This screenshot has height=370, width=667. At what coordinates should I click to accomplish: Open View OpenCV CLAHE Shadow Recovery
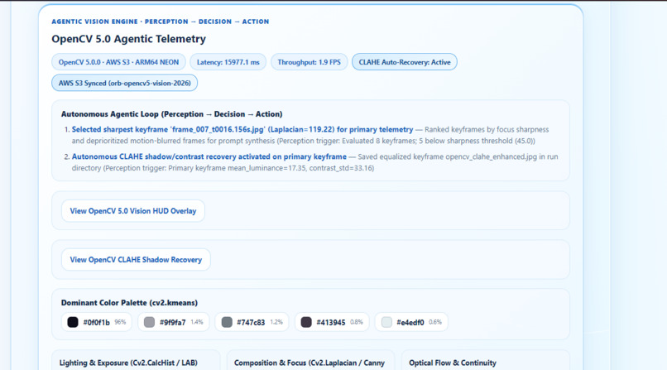click(x=136, y=259)
